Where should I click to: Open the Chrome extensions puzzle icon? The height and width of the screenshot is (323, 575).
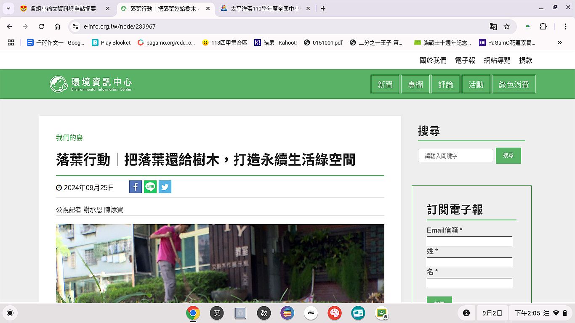[543, 26]
